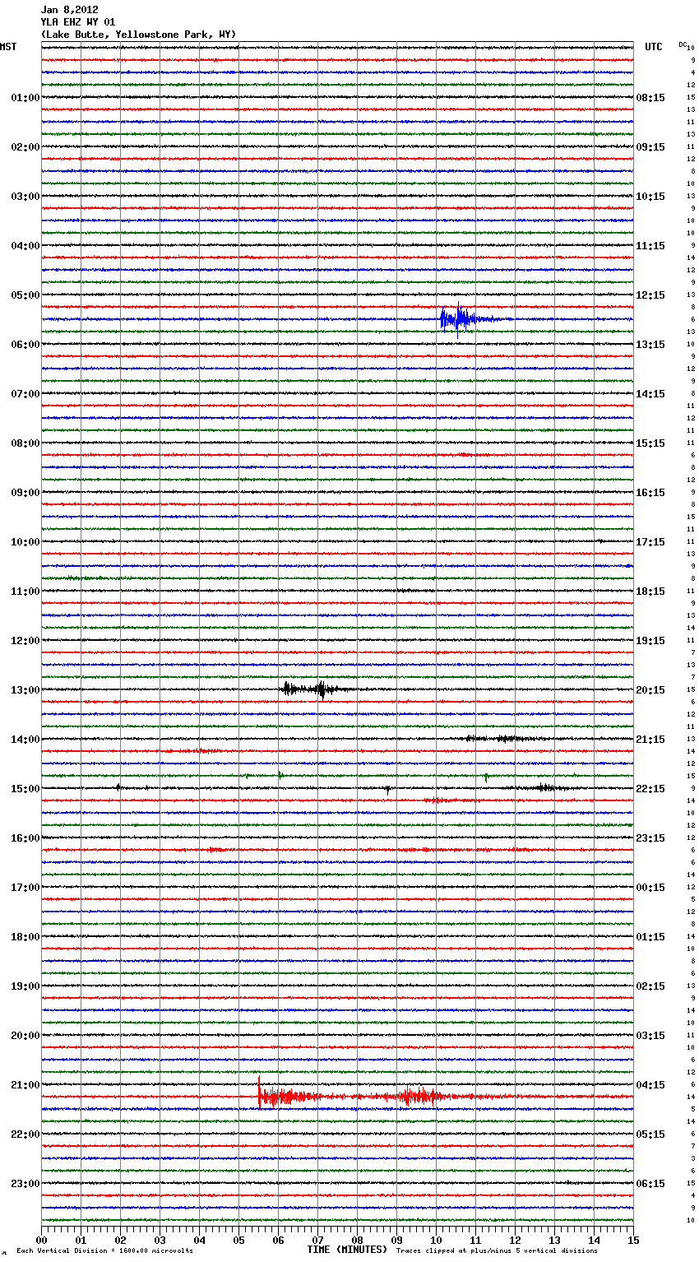Click the 02:15 UTC label
699x1262 pixels.
(x=650, y=986)
